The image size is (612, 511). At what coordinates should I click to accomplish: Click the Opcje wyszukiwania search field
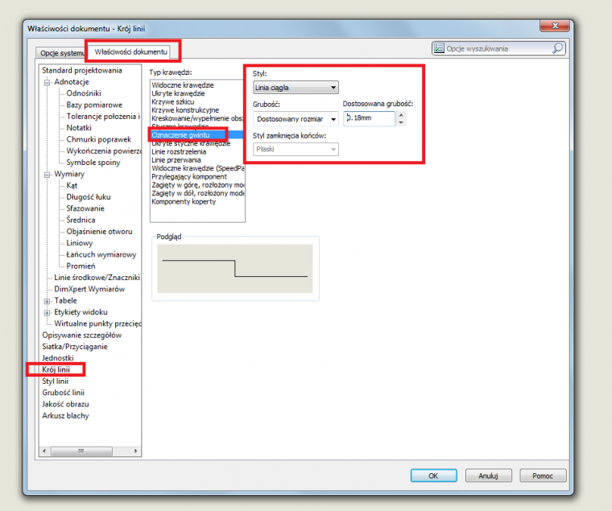coord(498,48)
